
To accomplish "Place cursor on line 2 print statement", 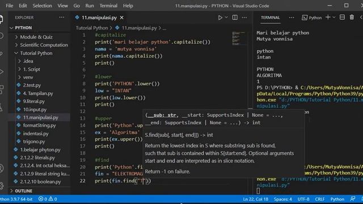I will 153,42.
